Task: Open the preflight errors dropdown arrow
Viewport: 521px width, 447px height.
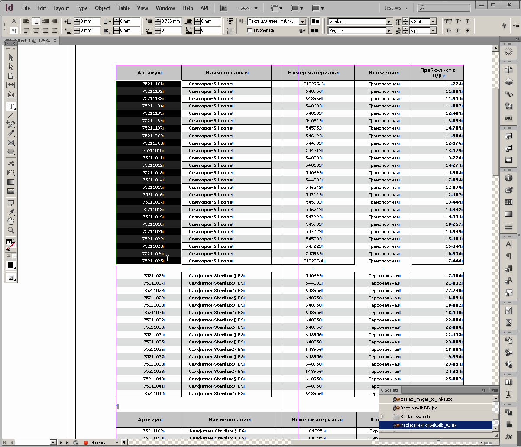Action: coord(117,442)
